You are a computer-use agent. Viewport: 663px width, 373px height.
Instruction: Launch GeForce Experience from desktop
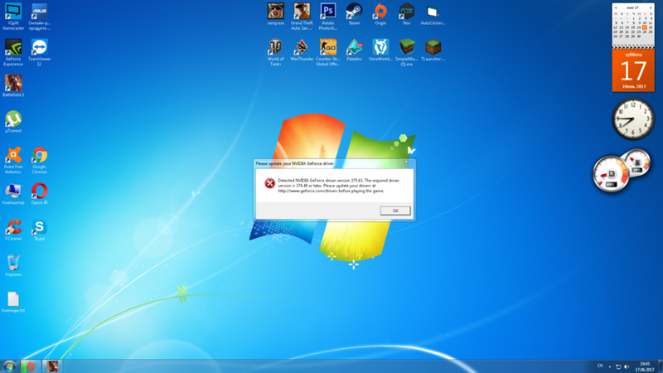[13, 52]
